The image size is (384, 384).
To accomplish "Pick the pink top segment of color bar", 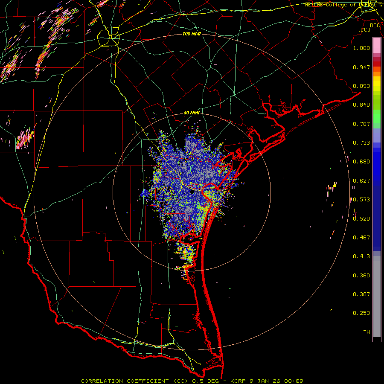I will (x=377, y=45).
